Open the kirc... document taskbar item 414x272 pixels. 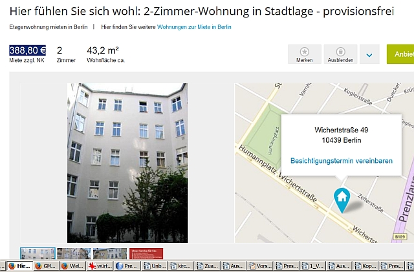coord(181,266)
